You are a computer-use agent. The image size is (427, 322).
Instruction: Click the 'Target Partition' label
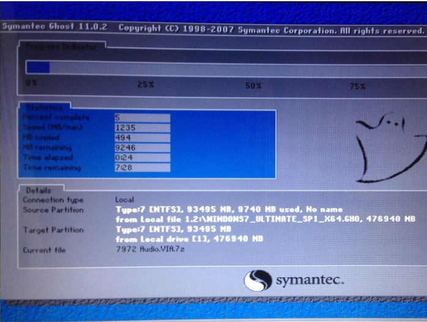[x=53, y=230]
